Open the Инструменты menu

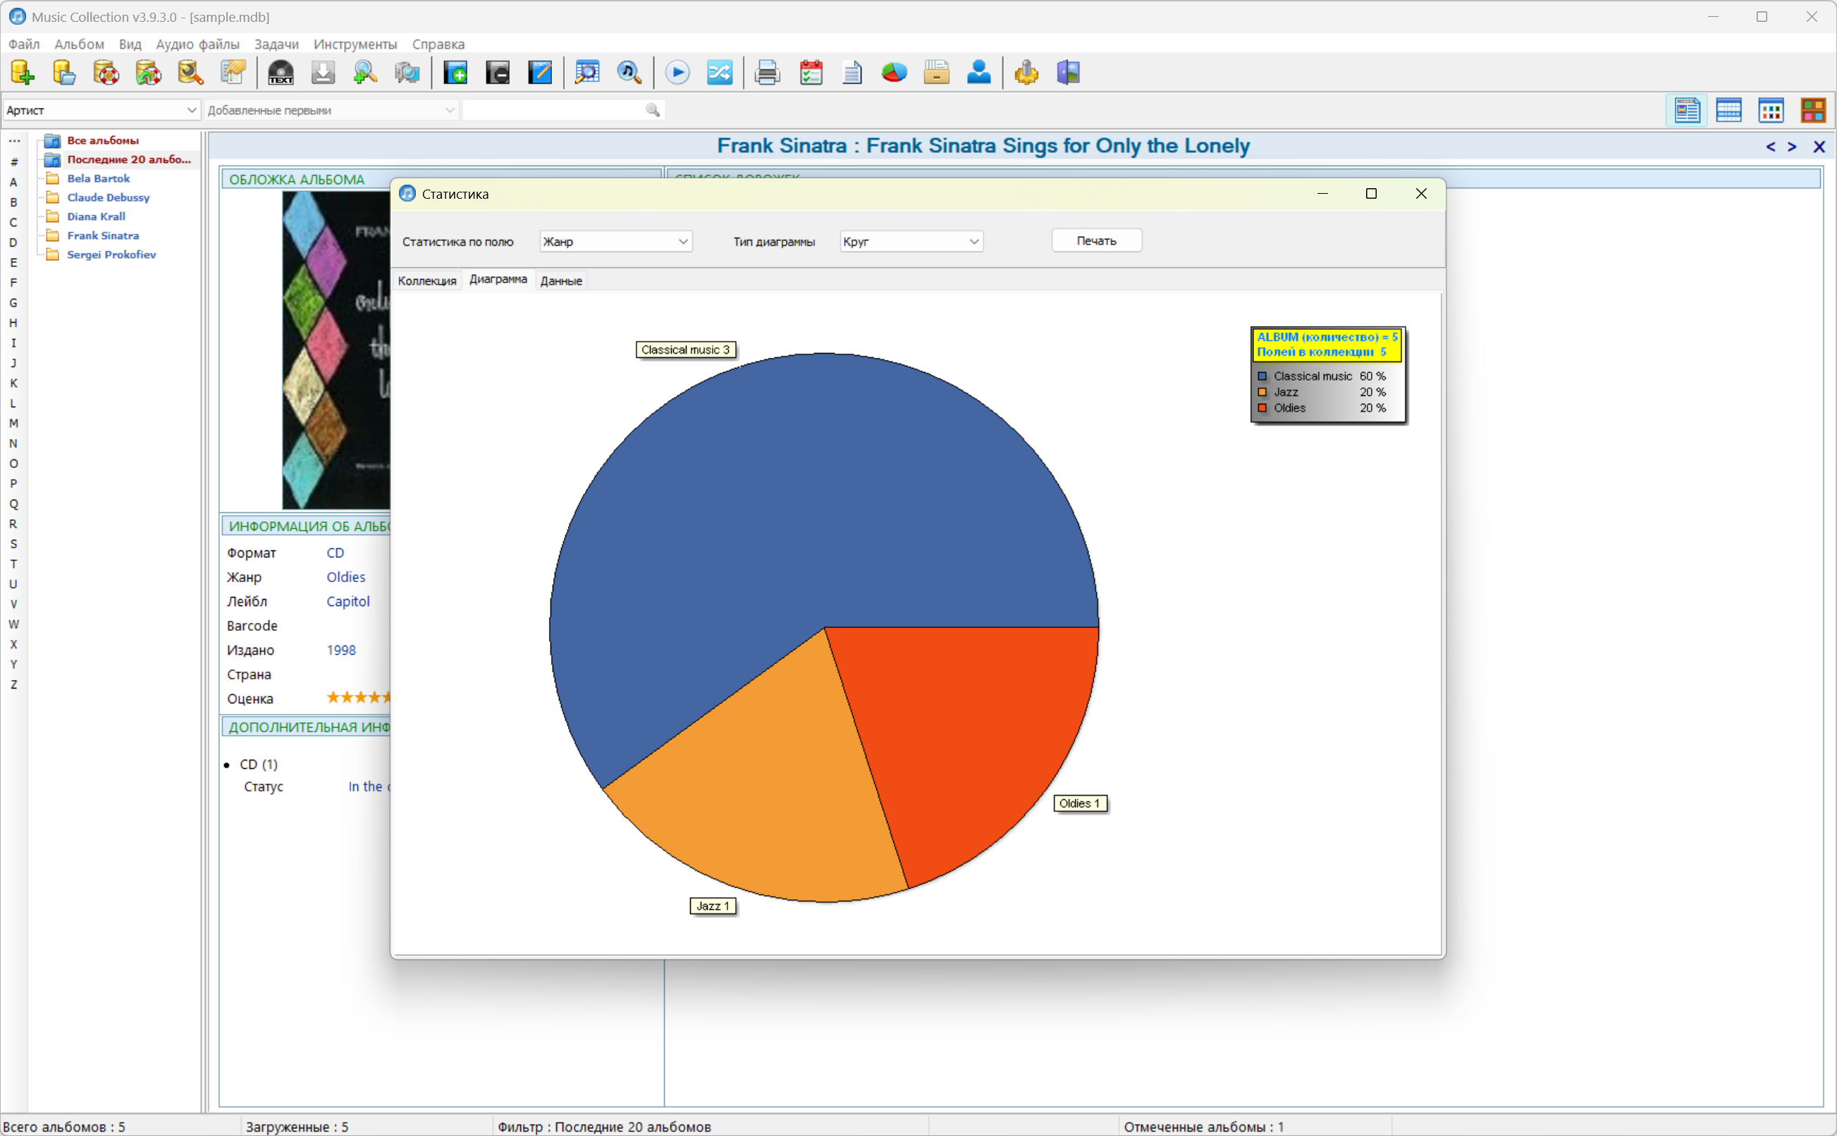pos(355,44)
